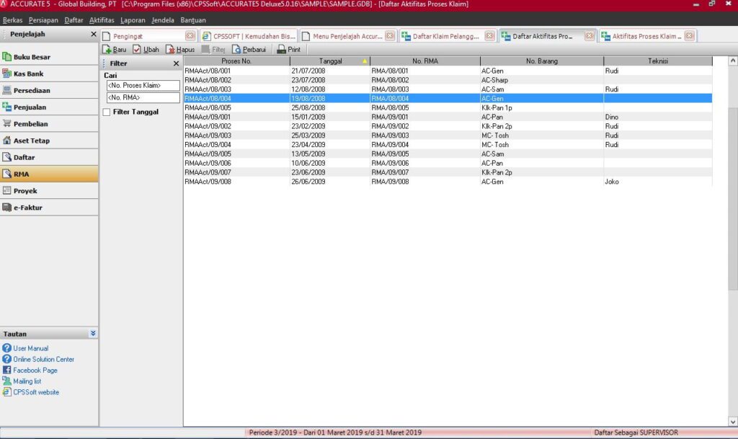Screen dimensions: 738x439
Task: Click the Hapus delete icon
Action: coord(170,50)
